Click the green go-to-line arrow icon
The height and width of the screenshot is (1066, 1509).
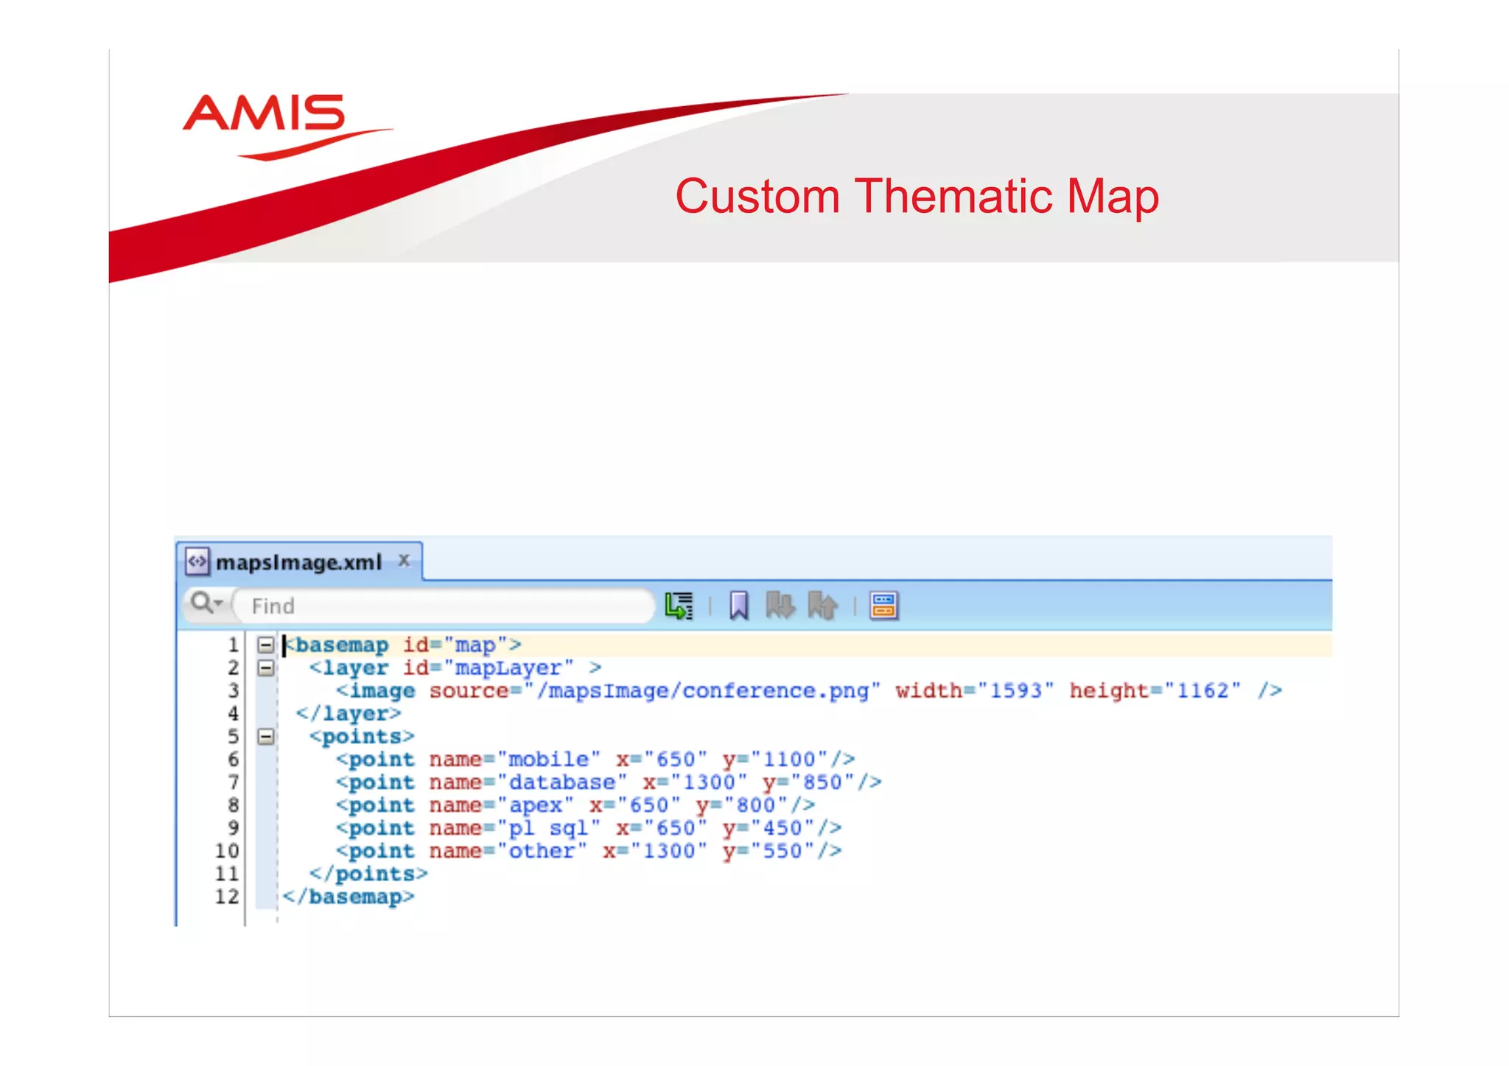click(679, 606)
